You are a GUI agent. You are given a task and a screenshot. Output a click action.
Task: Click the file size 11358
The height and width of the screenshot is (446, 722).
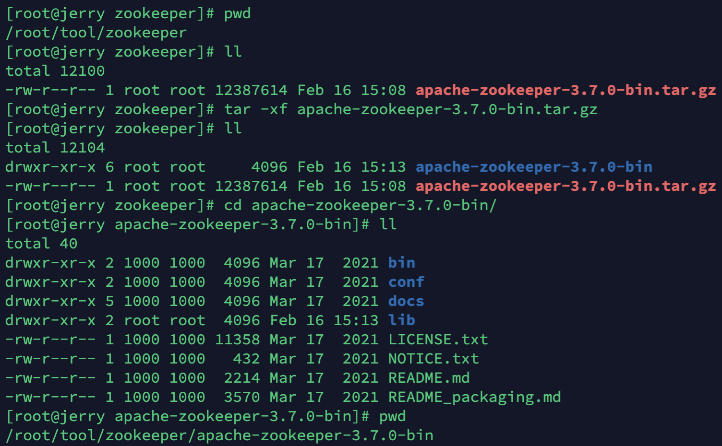(237, 340)
